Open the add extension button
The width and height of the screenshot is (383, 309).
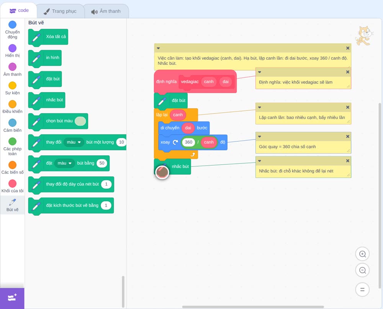click(12, 298)
